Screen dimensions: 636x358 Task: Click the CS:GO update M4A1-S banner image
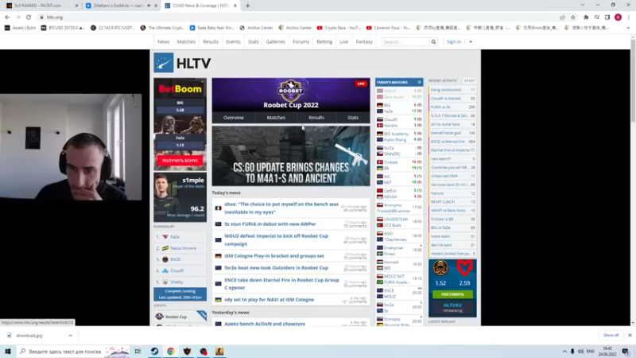[291, 156]
